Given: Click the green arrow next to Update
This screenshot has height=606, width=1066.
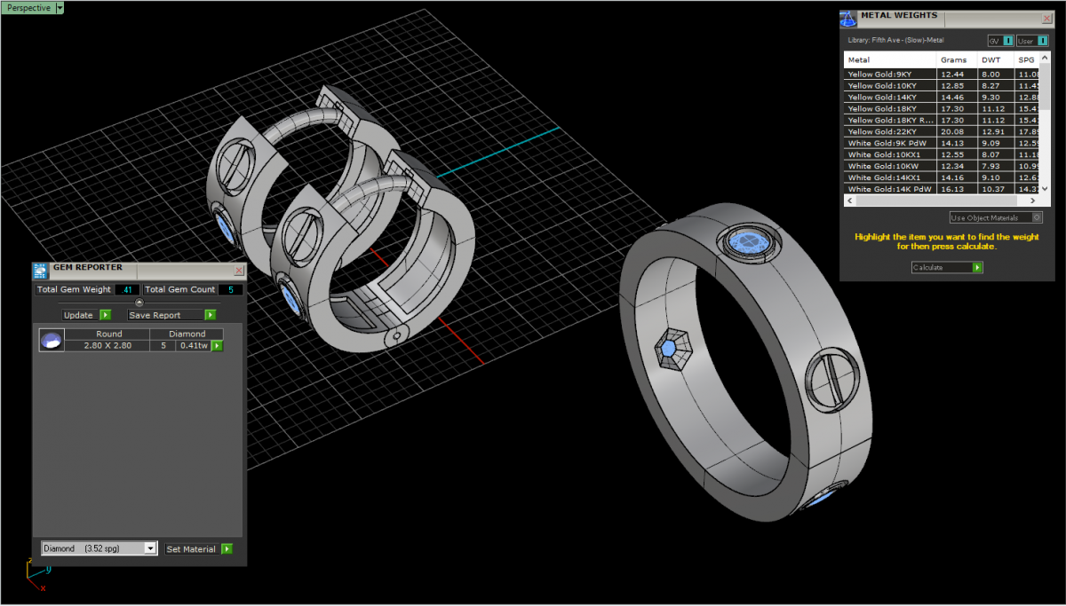Looking at the screenshot, I should (x=105, y=315).
